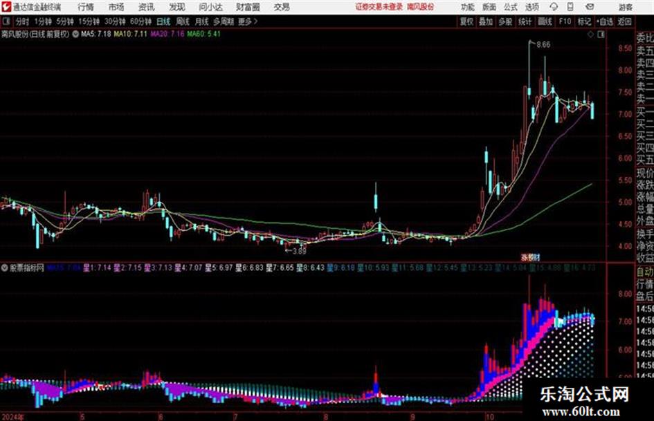654x421 pixels.
Task: Click the 星8: 6.43 indicator value
Action: (310, 268)
